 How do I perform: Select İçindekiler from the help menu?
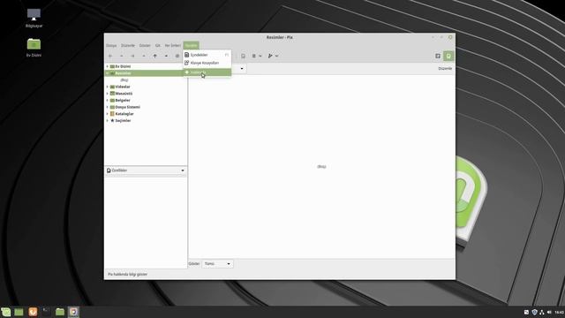pos(207,55)
